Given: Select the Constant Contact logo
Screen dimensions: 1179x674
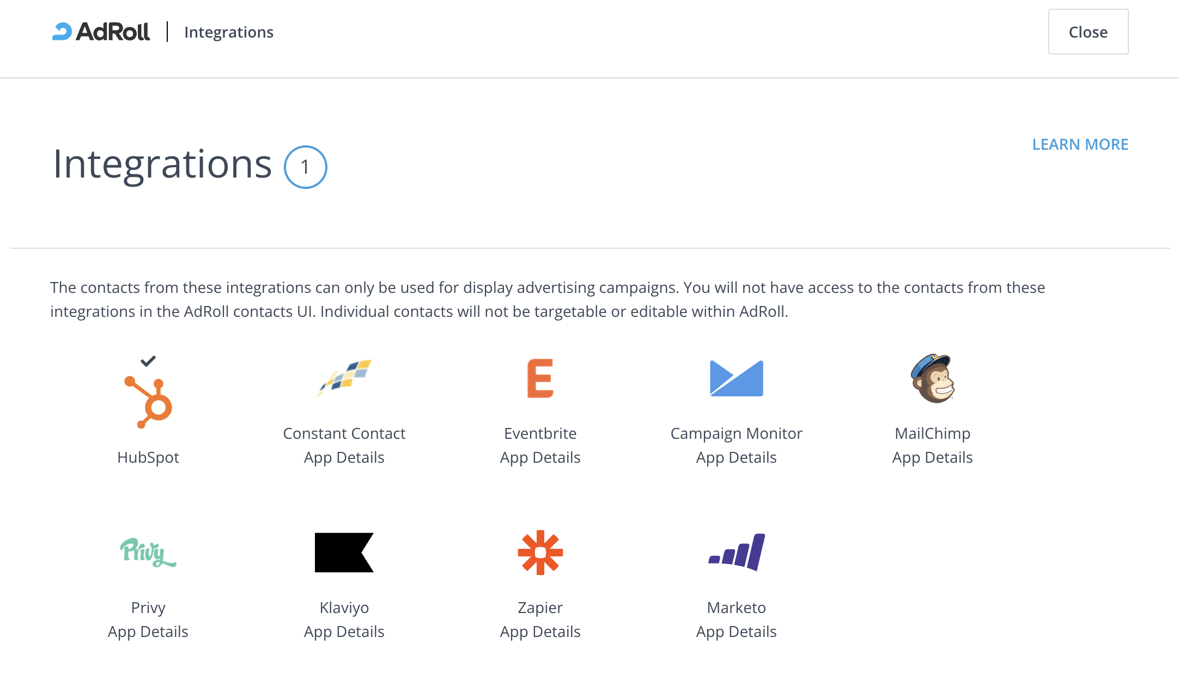Looking at the screenshot, I should coord(344,378).
